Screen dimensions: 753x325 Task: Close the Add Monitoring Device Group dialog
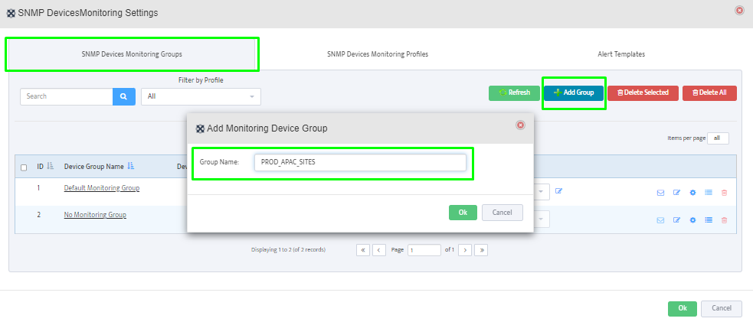click(x=520, y=125)
